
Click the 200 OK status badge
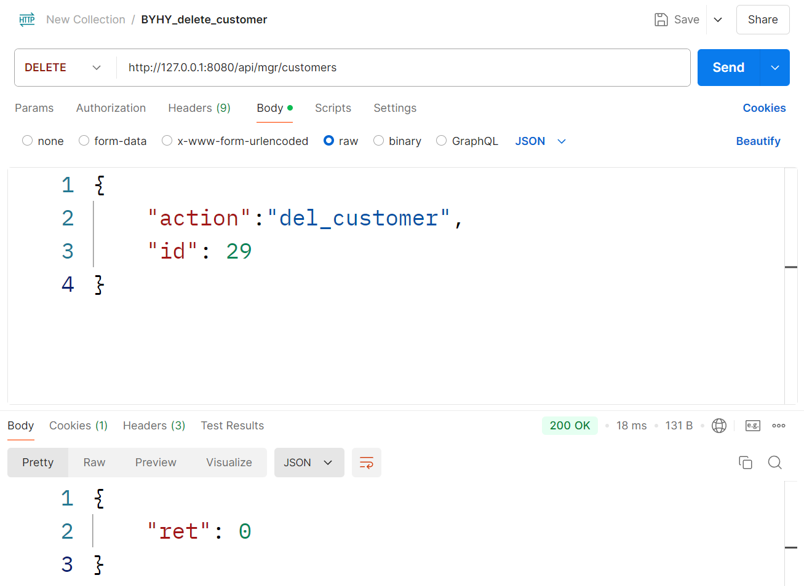570,426
